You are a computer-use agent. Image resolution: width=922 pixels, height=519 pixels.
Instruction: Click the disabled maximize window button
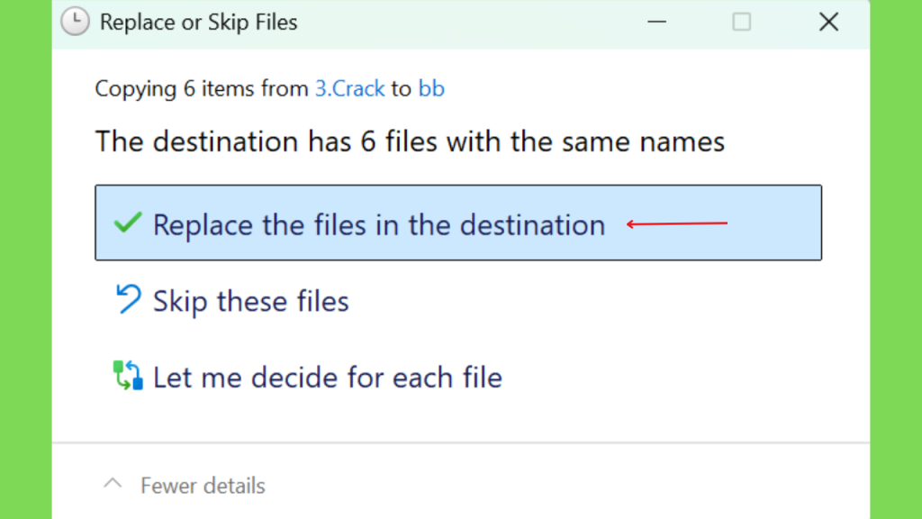point(742,23)
